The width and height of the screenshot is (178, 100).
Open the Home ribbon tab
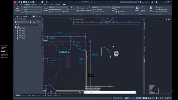tap(17, 5)
